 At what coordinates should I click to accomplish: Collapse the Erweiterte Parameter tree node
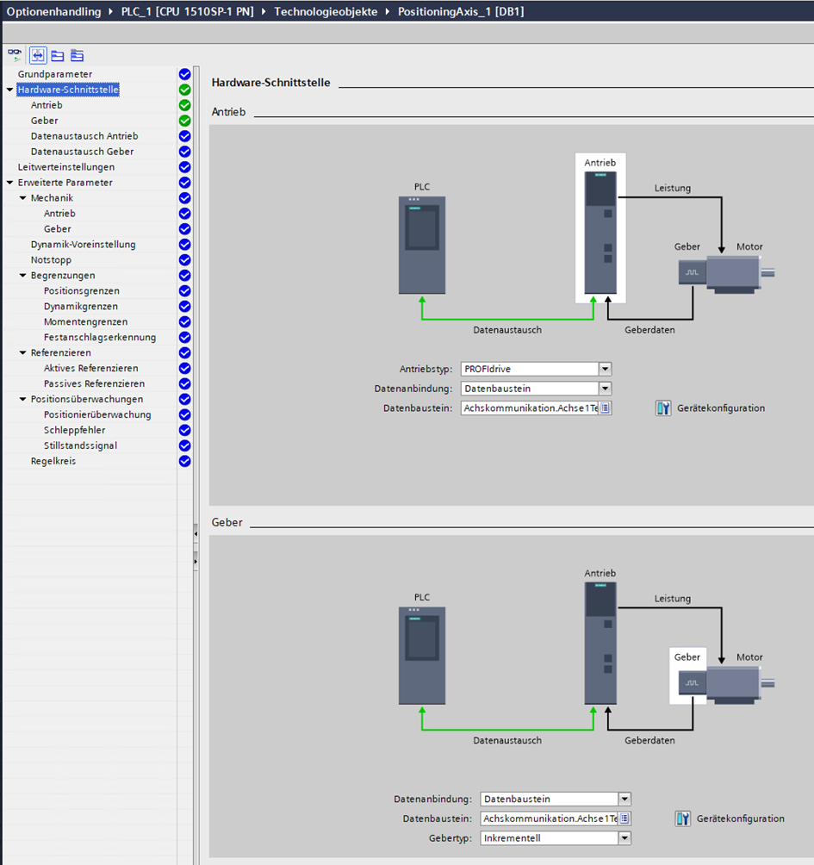point(9,183)
